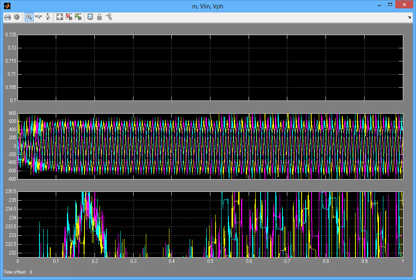Image resolution: width=416 pixels, height=280 pixels.
Task: Click the Print icon in the scope toolbar
Action: [x=7, y=17]
